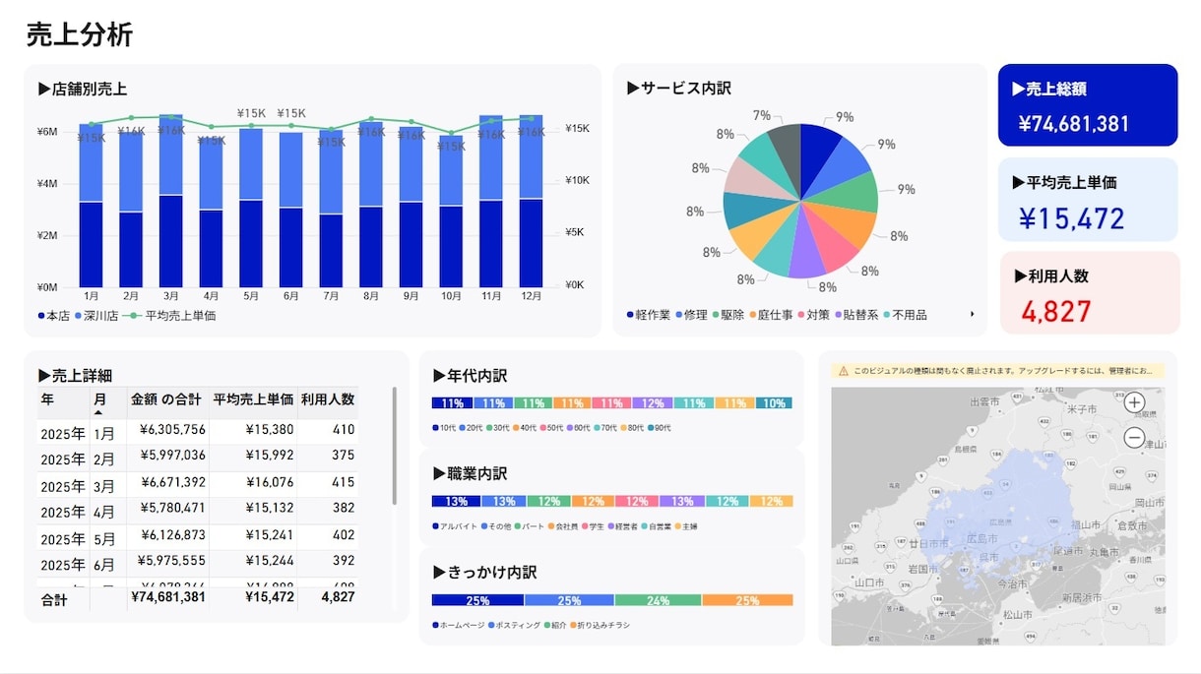Viewport: 1201px width, 674px height.
Task: Sort table by 利用人数 column header
Action: [x=328, y=399]
